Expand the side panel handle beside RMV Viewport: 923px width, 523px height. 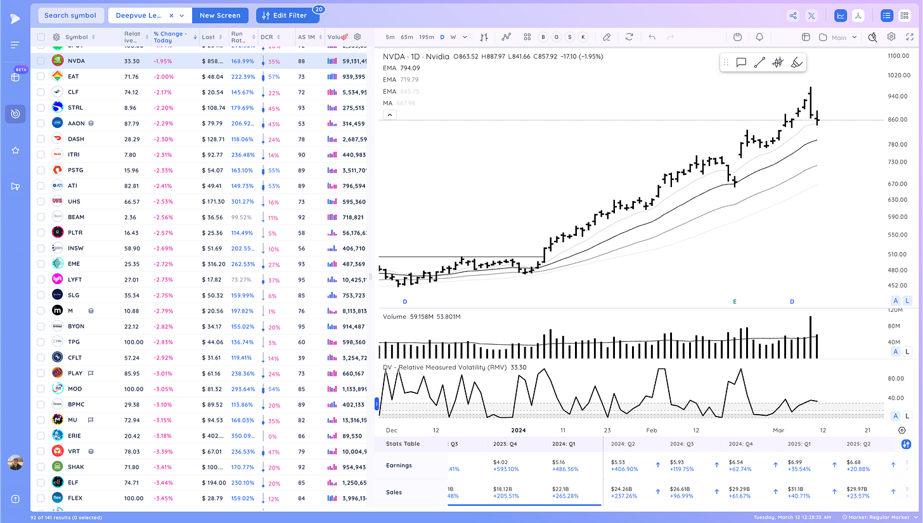pyautogui.click(x=377, y=403)
